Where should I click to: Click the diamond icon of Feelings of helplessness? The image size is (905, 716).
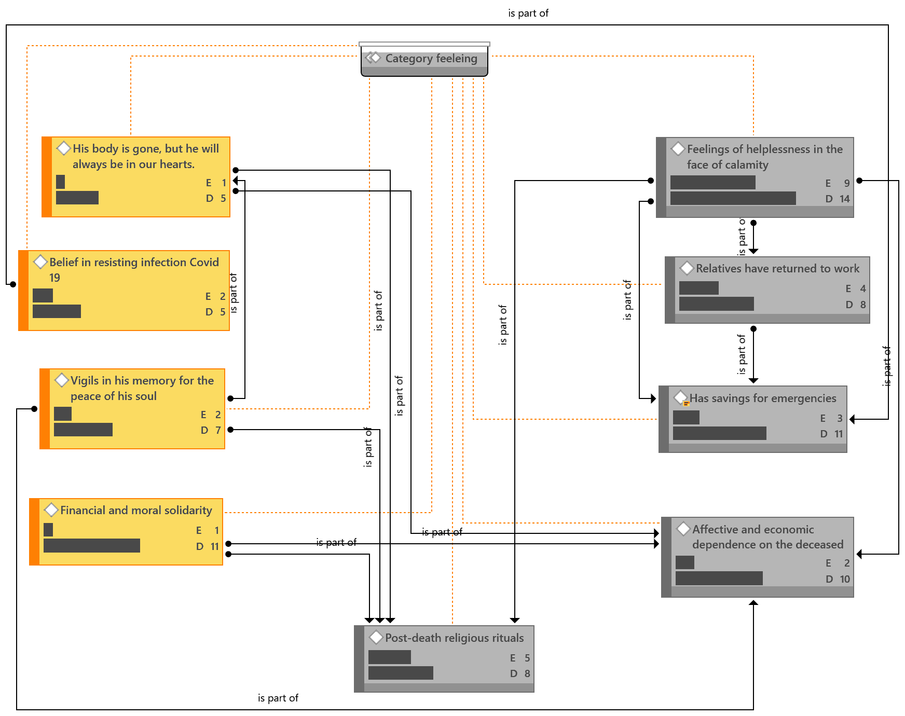click(x=678, y=149)
